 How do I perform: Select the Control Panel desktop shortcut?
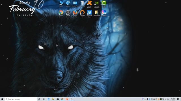click(75, 4)
